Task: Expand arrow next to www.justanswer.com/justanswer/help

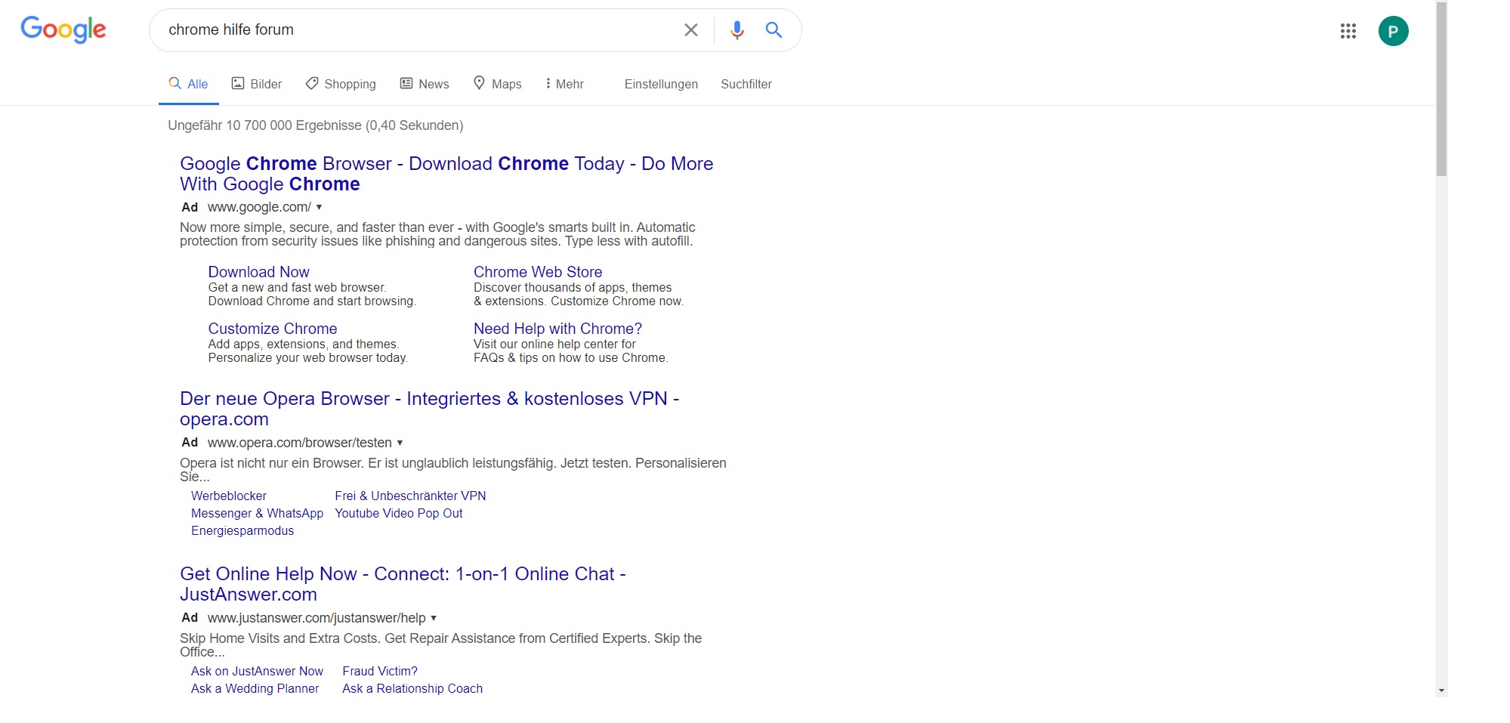Action: click(x=434, y=618)
